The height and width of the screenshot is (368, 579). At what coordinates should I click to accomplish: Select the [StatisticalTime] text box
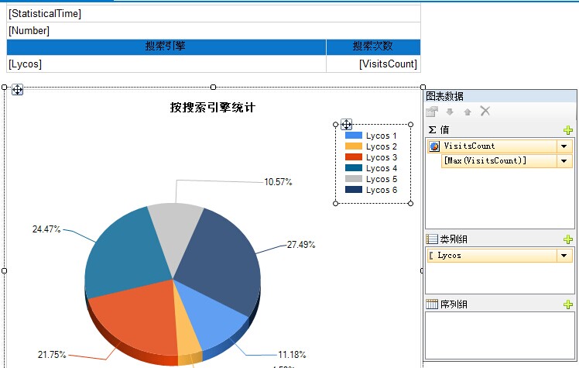pos(214,14)
